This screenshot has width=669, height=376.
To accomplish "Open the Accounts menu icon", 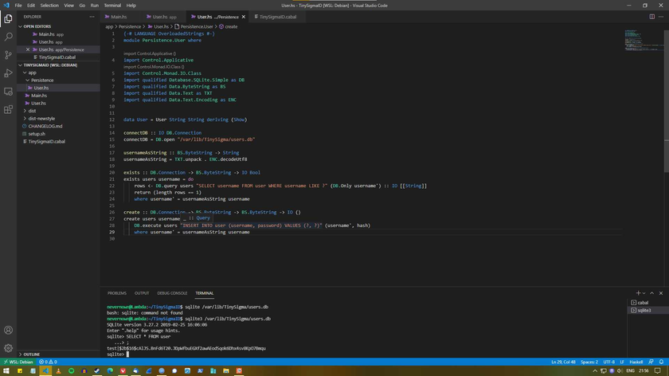I will [x=8, y=330].
